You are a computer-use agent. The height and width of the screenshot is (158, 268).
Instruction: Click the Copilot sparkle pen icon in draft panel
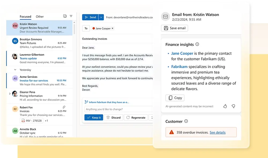[86, 102]
